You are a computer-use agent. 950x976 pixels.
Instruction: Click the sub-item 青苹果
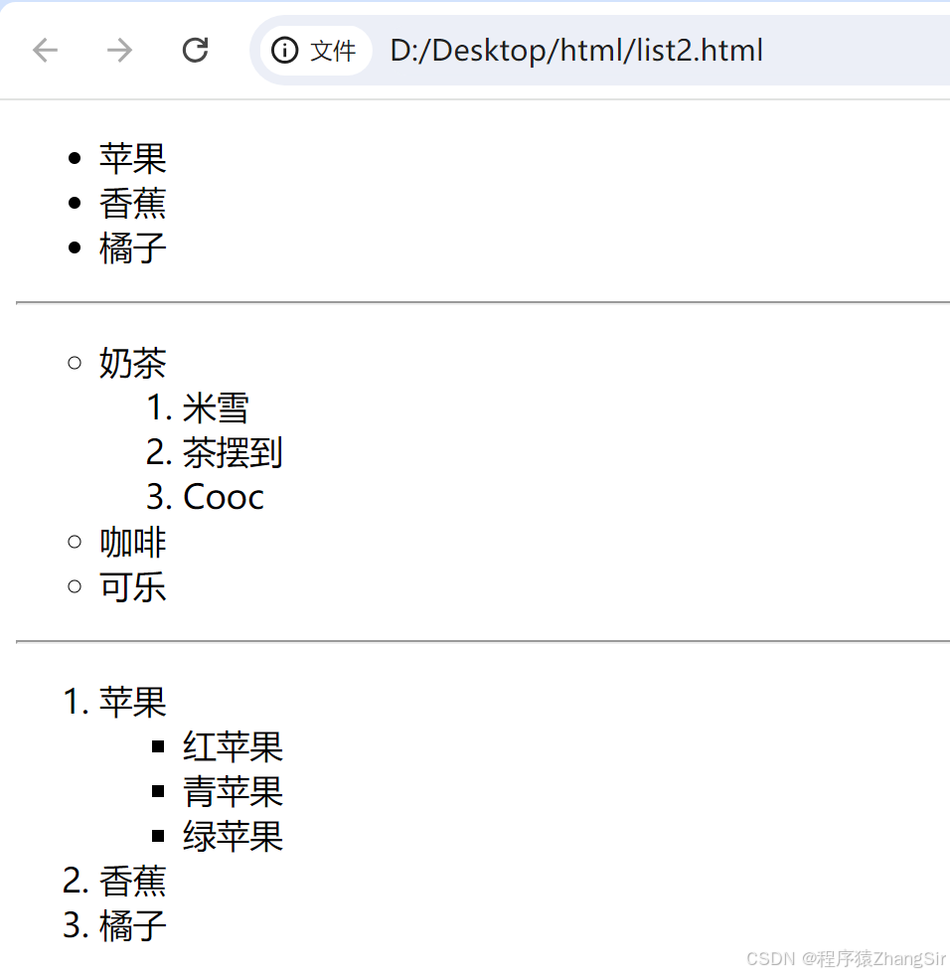pyautogui.click(x=233, y=791)
